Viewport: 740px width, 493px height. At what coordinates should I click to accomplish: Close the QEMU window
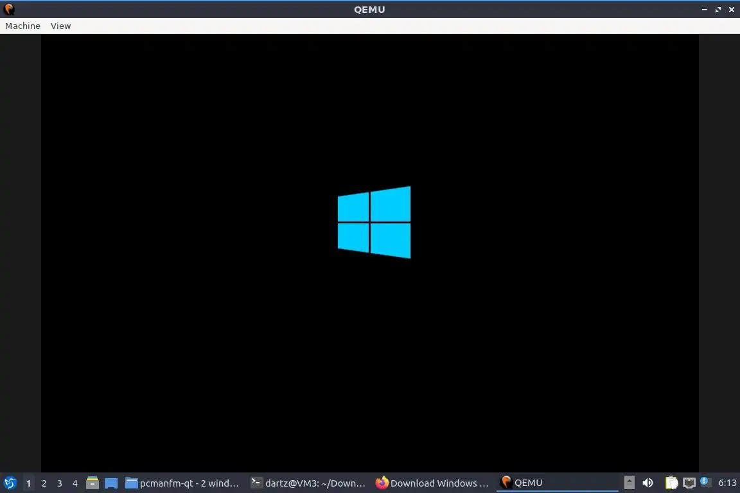732,10
